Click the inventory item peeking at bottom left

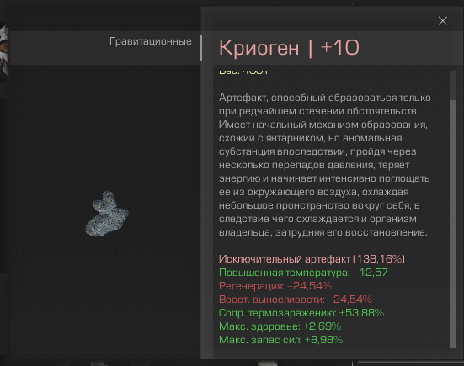tap(99, 363)
